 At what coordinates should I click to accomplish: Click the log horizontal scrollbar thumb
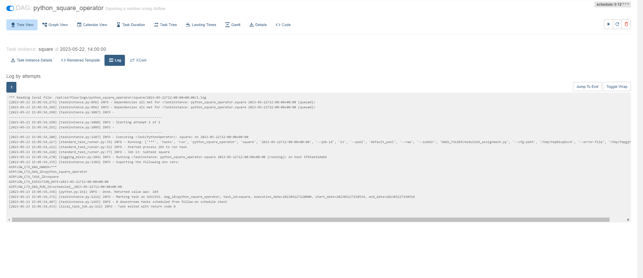[x=310, y=220]
